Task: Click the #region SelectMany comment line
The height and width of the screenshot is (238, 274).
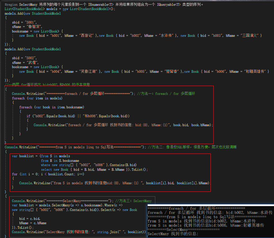Action: click(x=104, y=5)
